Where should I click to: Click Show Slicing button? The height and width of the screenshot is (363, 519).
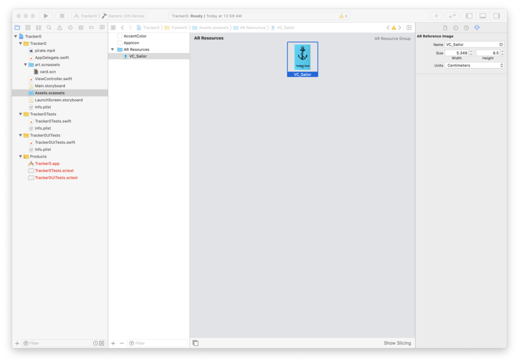click(x=397, y=343)
